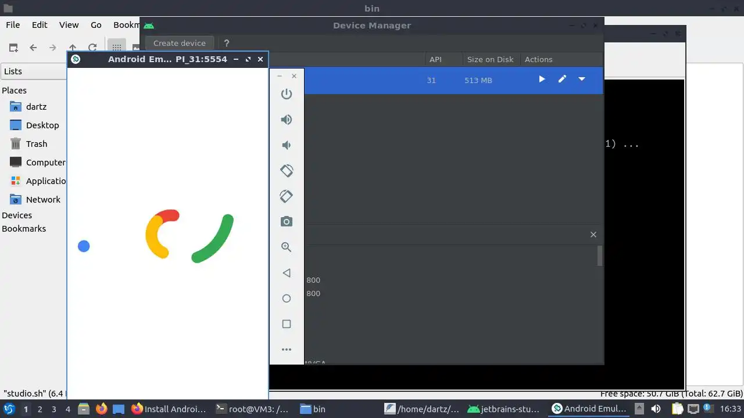Open dartz home folder in Places

tap(36, 107)
